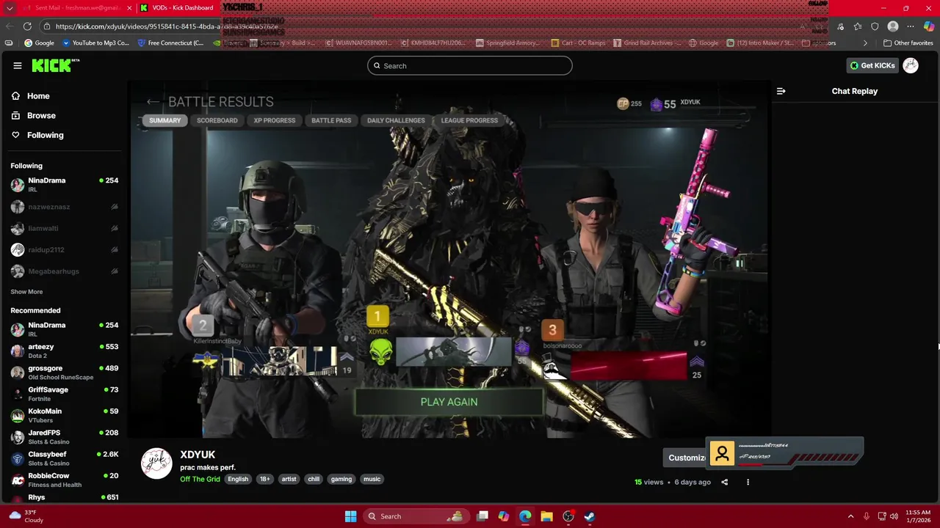Click the Get KICKs button
The image size is (940, 528).
pyautogui.click(x=872, y=65)
